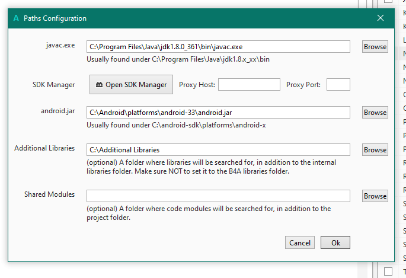Open the SDK Manager

131,85
